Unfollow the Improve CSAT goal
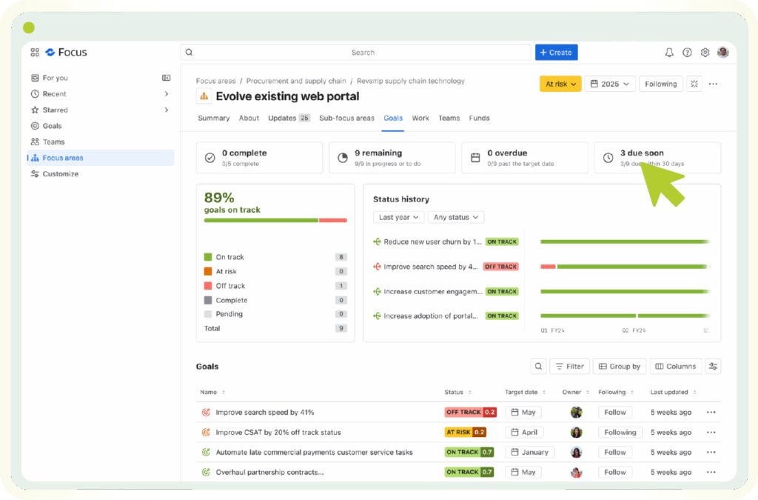Image resolution: width=758 pixels, height=500 pixels. 620,433
